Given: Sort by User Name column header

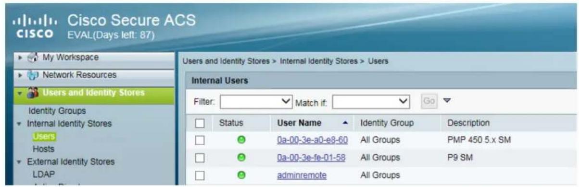Looking at the screenshot, I should pyautogui.click(x=299, y=123).
